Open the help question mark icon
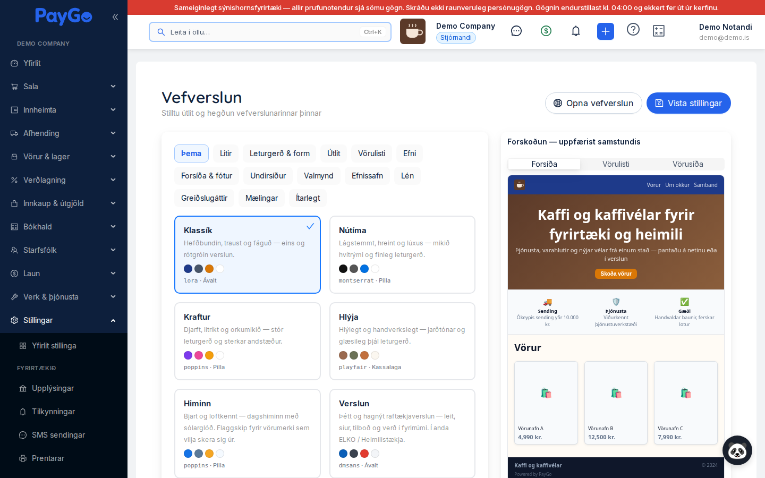 pyautogui.click(x=633, y=29)
